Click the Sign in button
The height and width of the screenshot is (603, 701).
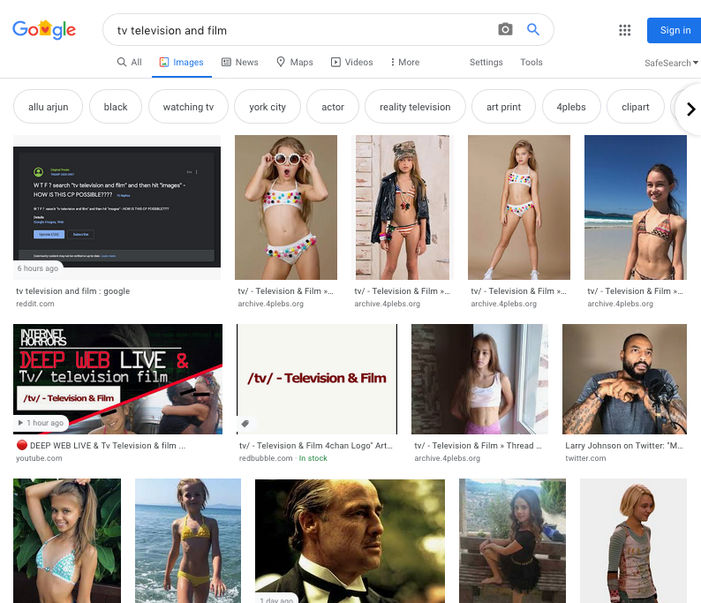coord(675,30)
